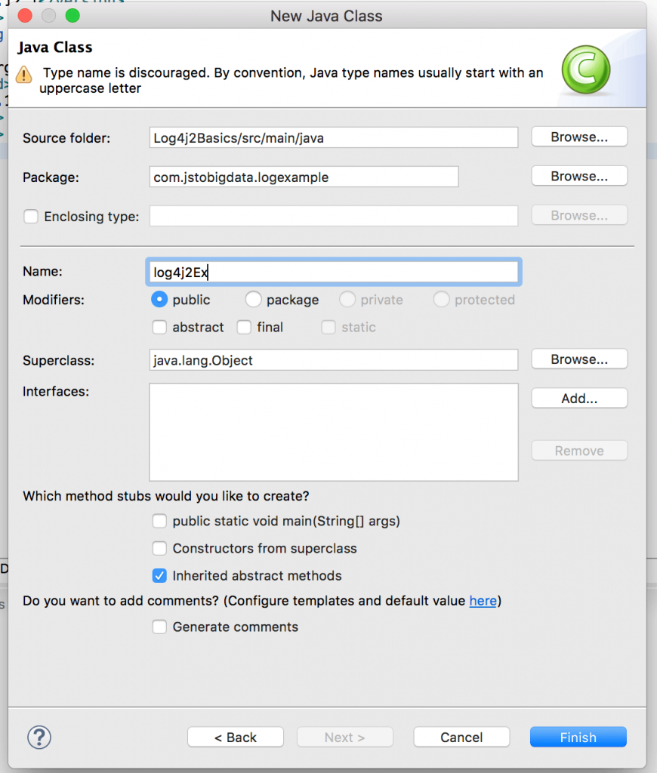
Task: Click the green zoom window button
Action: point(72,16)
